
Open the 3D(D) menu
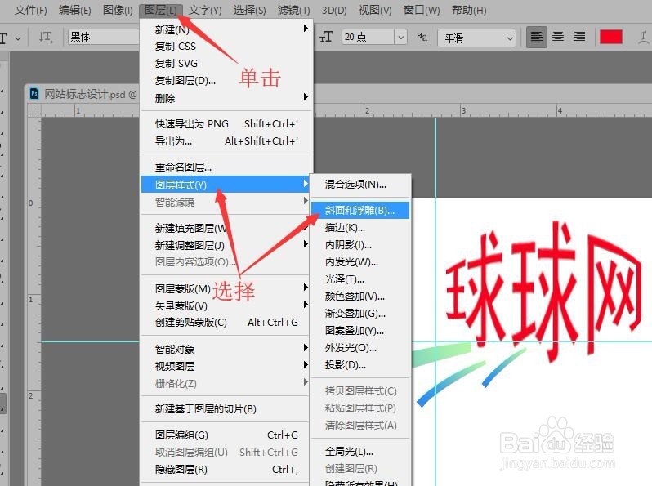[x=334, y=10]
